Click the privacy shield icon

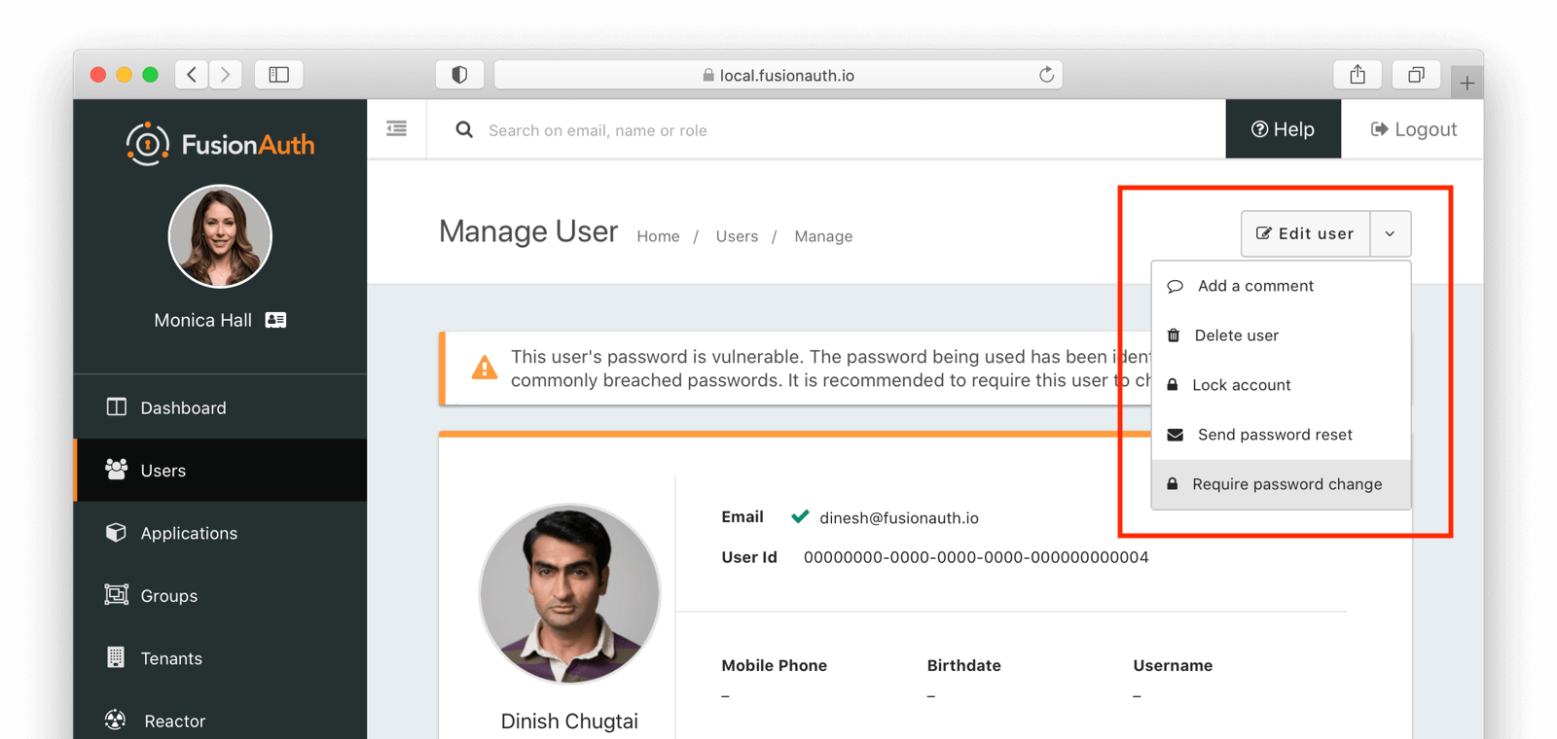point(459,75)
